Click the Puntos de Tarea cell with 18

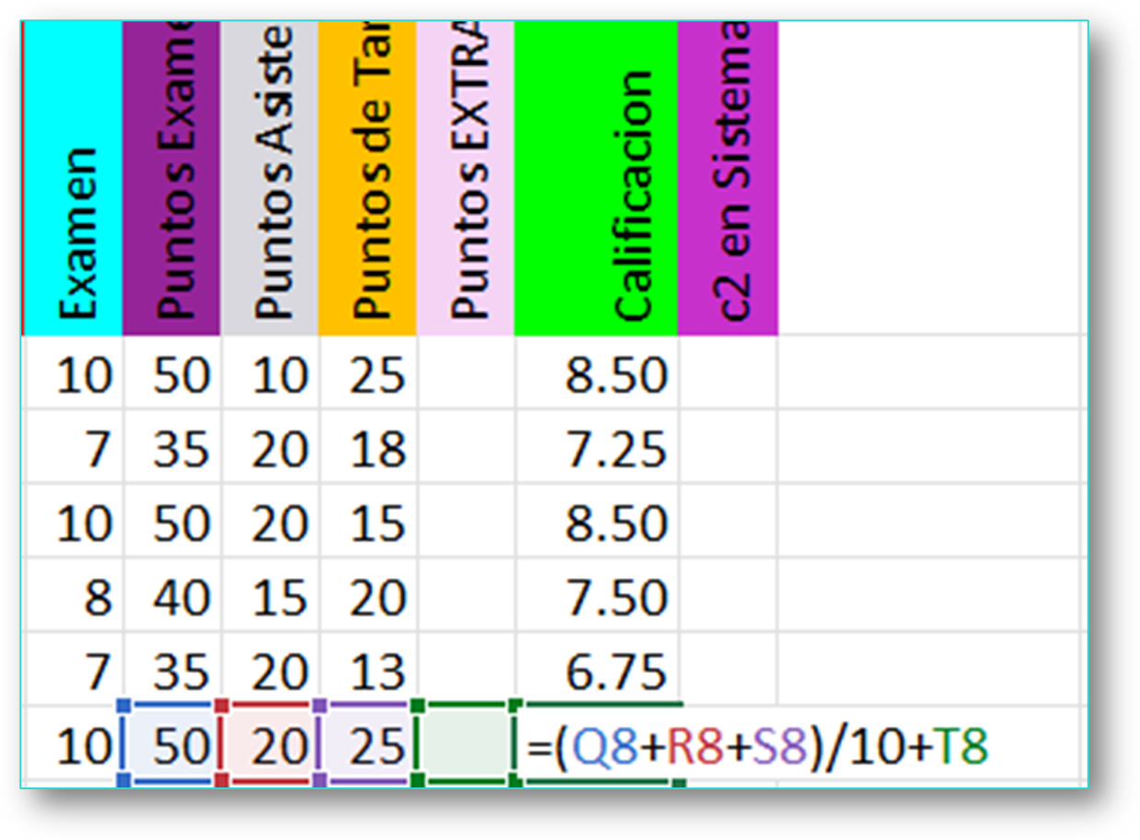[x=369, y=449]
